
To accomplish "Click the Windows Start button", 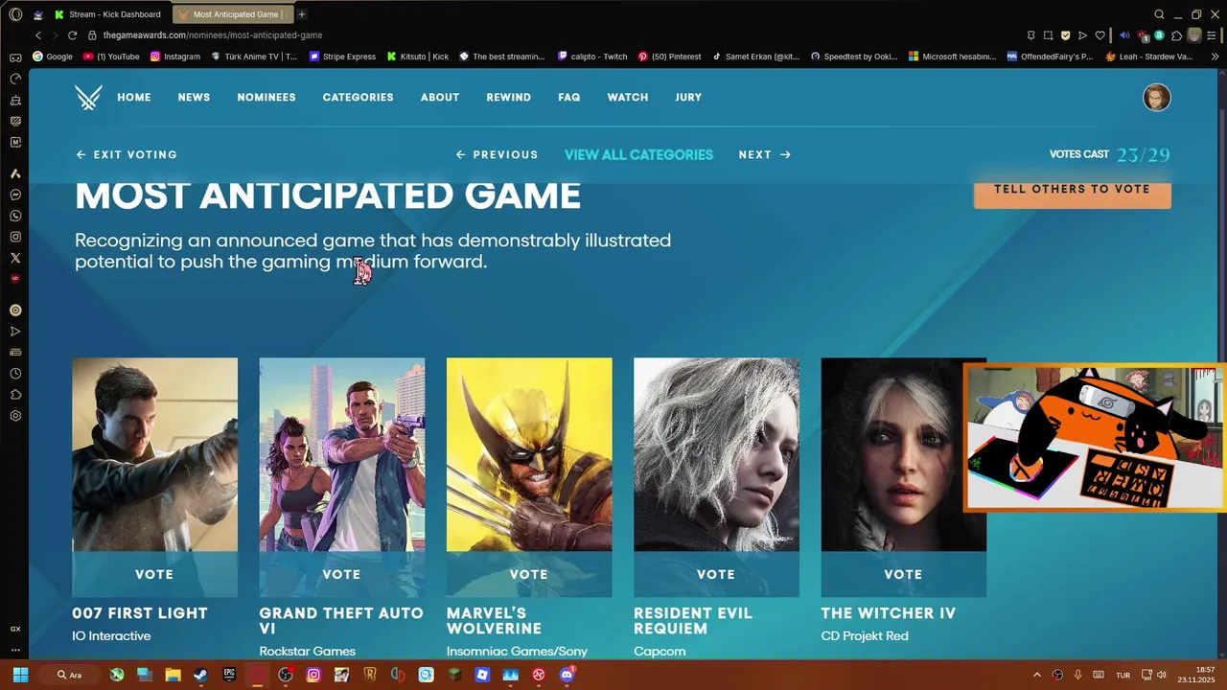I will (20, 675).
